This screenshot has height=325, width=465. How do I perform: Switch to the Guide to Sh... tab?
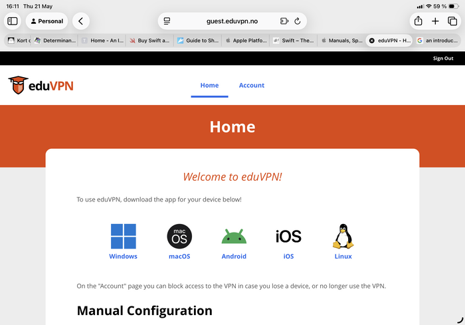point(198,41)
